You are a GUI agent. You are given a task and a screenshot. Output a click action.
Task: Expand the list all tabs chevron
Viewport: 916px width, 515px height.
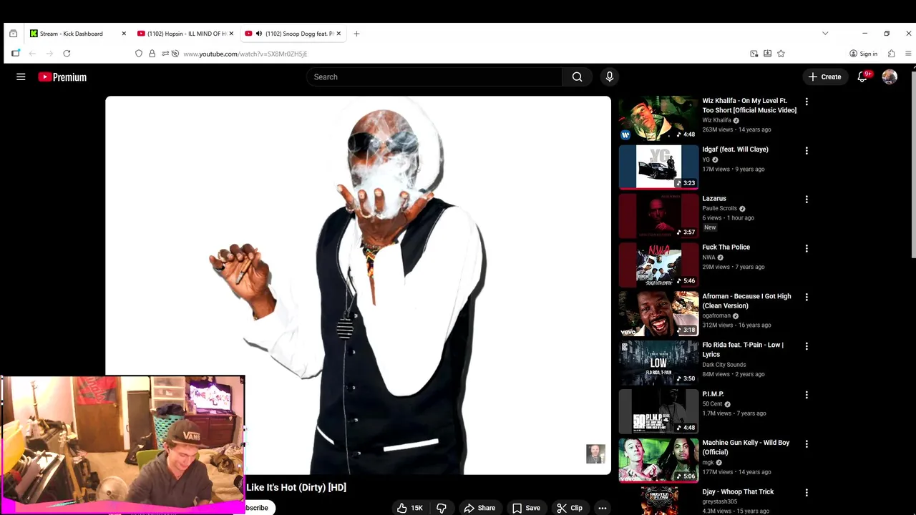pyautogui.click(x=825, y=34)
